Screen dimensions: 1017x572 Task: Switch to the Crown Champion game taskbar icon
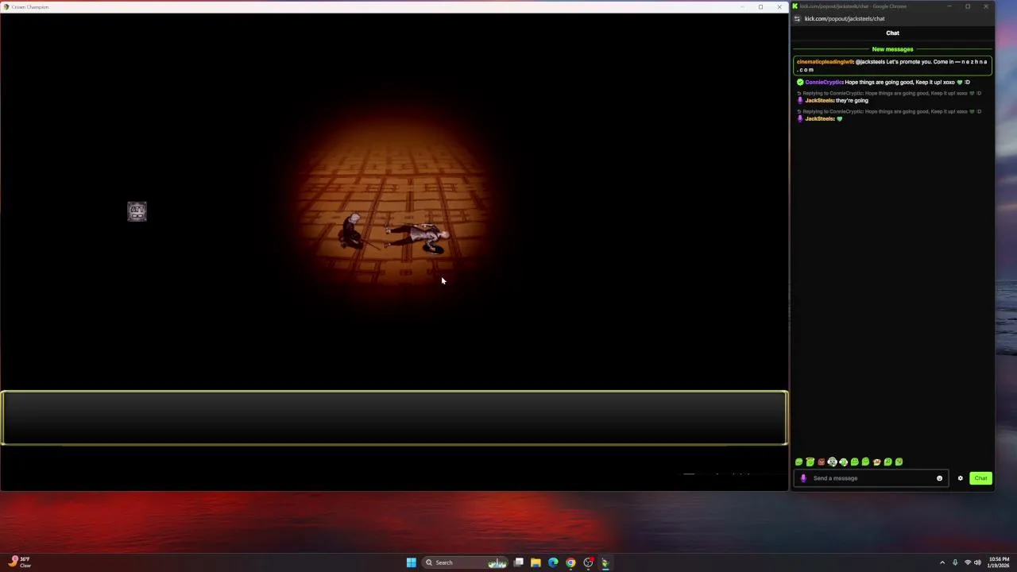(605, 562)
